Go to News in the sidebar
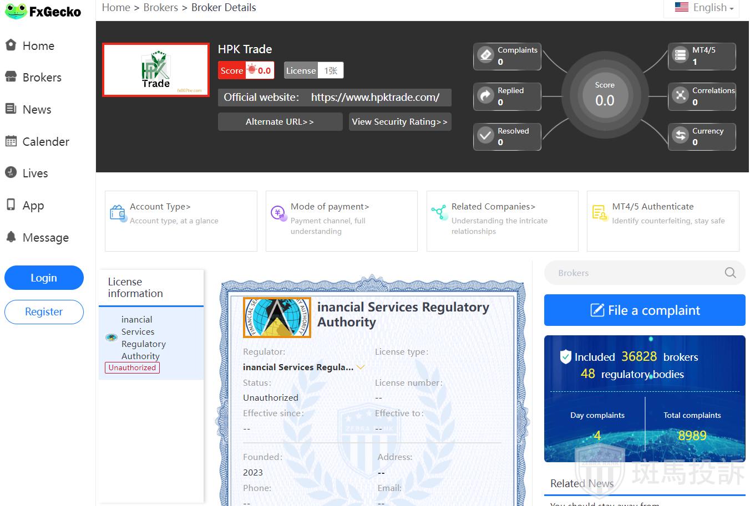This screenshot has height=506, width=755. (37, 110)
